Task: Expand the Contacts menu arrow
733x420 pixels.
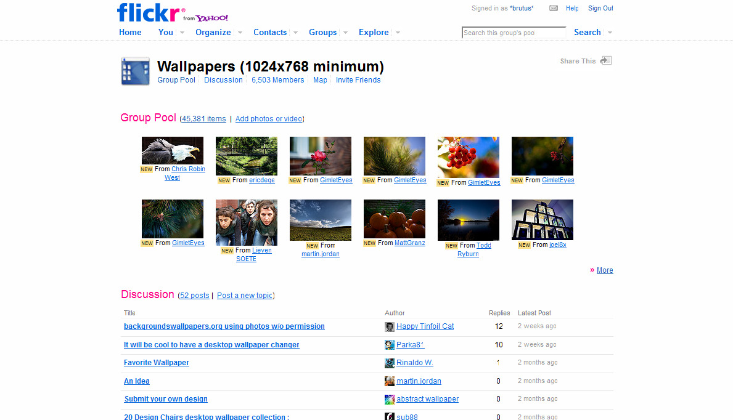Action: 295,33
